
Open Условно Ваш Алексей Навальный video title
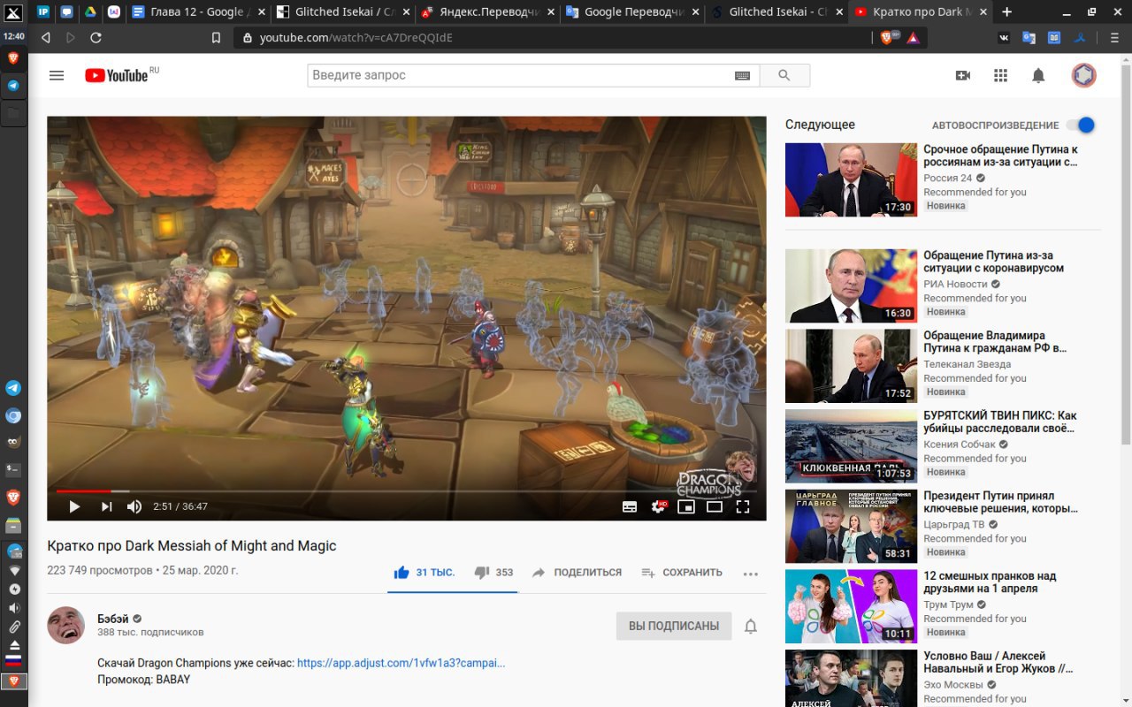point(998,662)
